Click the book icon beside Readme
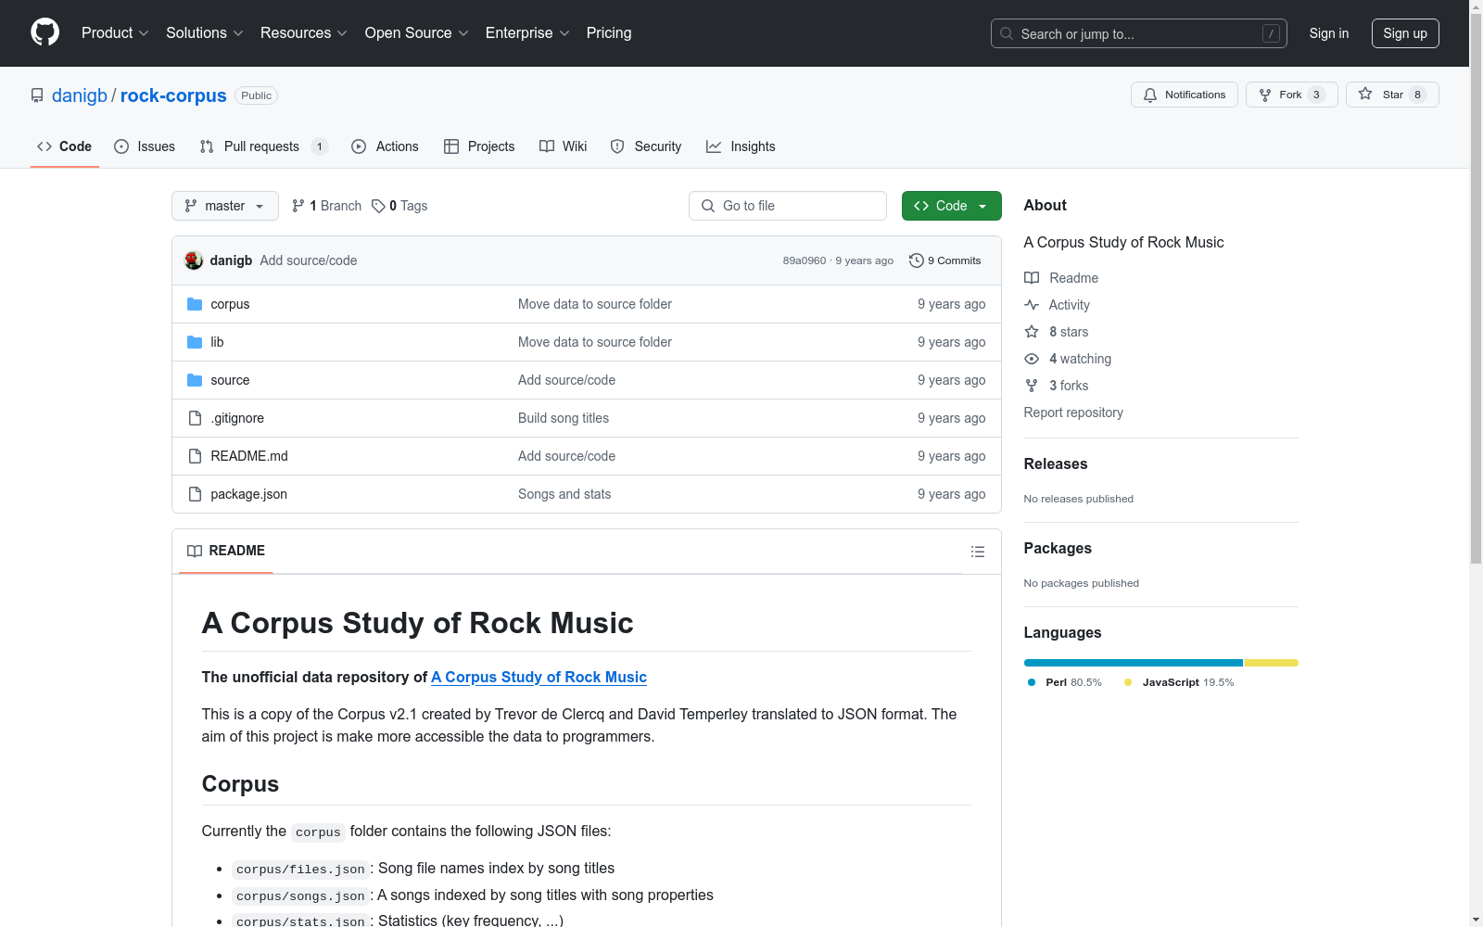Viewport: 1483px width, 927px height. tap(1032, 278)
